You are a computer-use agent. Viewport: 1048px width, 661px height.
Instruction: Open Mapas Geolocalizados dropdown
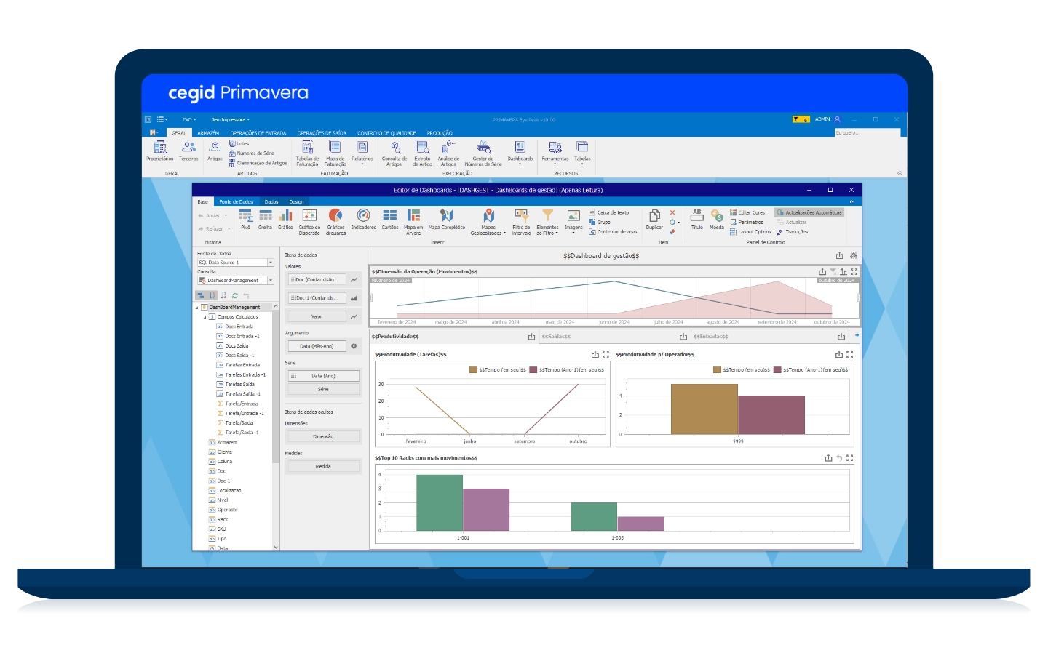(x=488, y=222)
